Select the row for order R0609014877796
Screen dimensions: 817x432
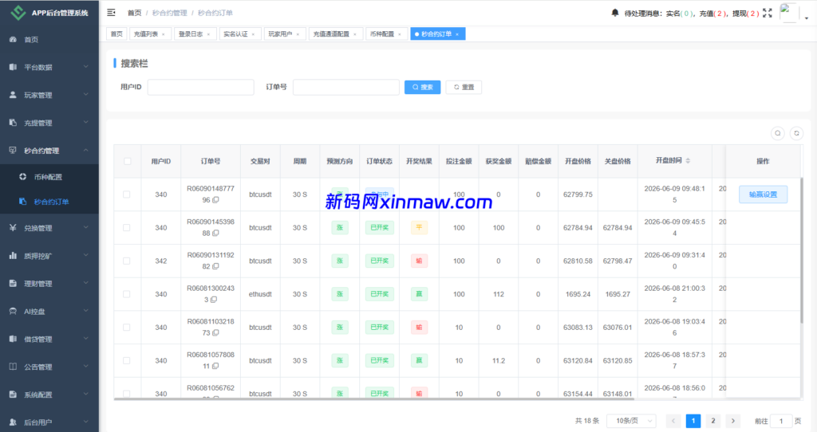pos(127,194)
